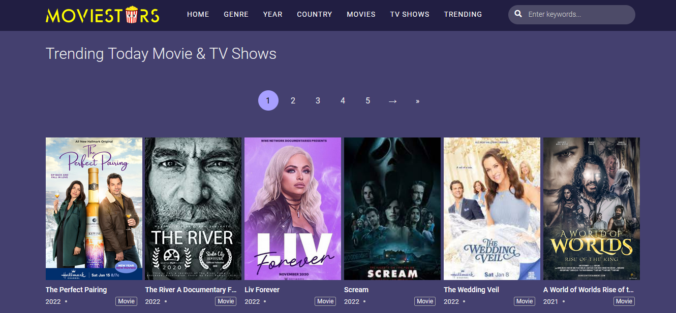Click The Wedding Veil title link

click(x=471, y=290)
